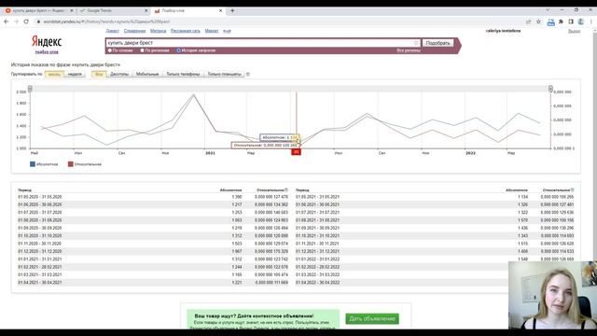Click the address bar URL
The height and width of the screenshot is (336, 597).
pyautogui.click(x=106, y=21)
